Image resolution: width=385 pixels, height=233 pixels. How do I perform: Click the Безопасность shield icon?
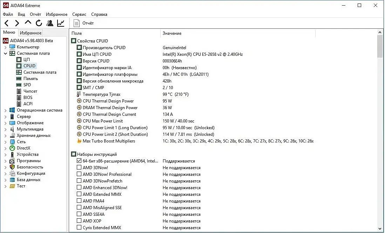click(12, 167)
